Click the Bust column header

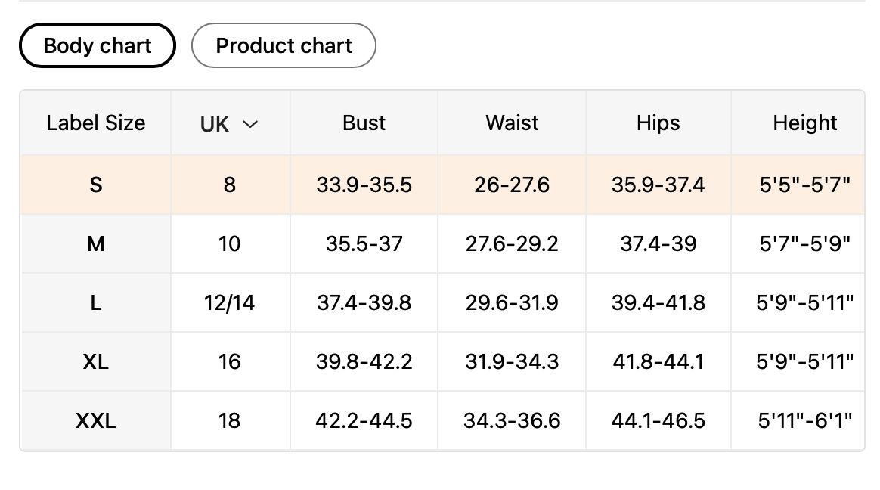pyautogui.click(x=364, y=123)
